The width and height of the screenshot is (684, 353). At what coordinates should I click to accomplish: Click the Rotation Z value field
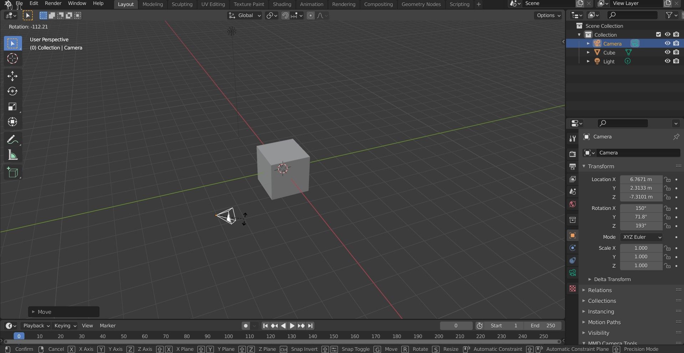641,226
